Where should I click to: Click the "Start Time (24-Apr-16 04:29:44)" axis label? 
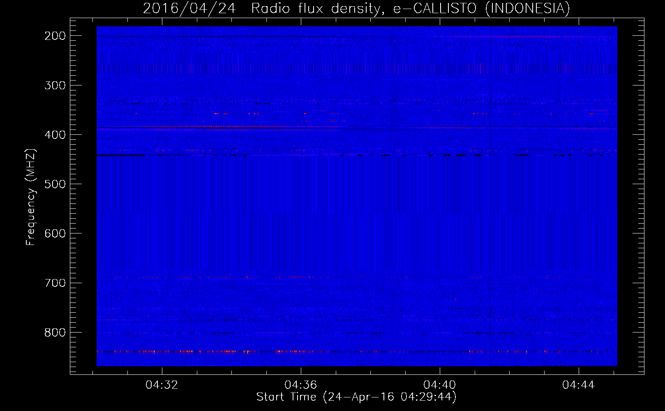coord(356,397)
